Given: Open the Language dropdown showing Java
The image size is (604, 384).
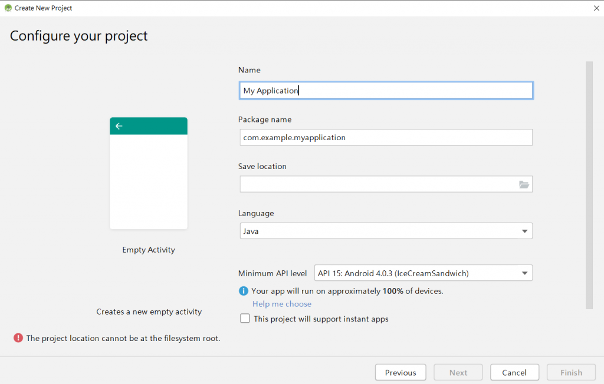Looking at the screenshot, I should point(386,231).
